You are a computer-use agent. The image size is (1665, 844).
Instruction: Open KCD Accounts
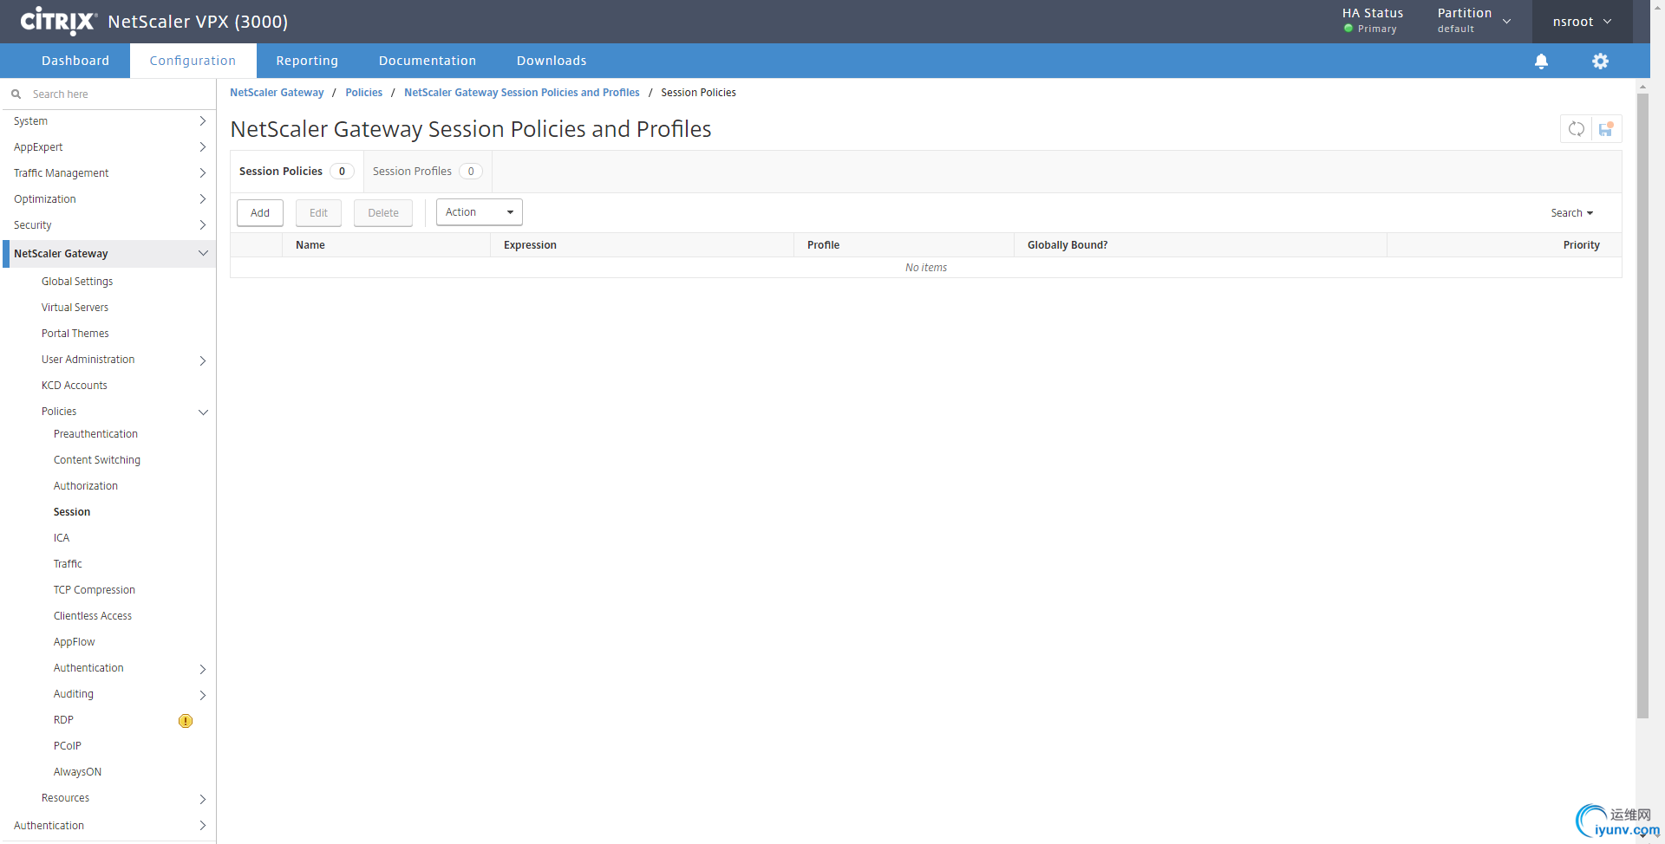click(75, 386)
